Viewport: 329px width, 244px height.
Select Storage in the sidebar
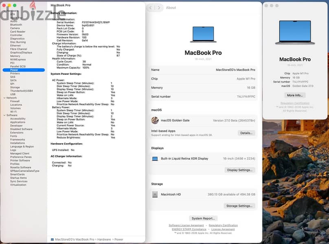click(15, 87)
